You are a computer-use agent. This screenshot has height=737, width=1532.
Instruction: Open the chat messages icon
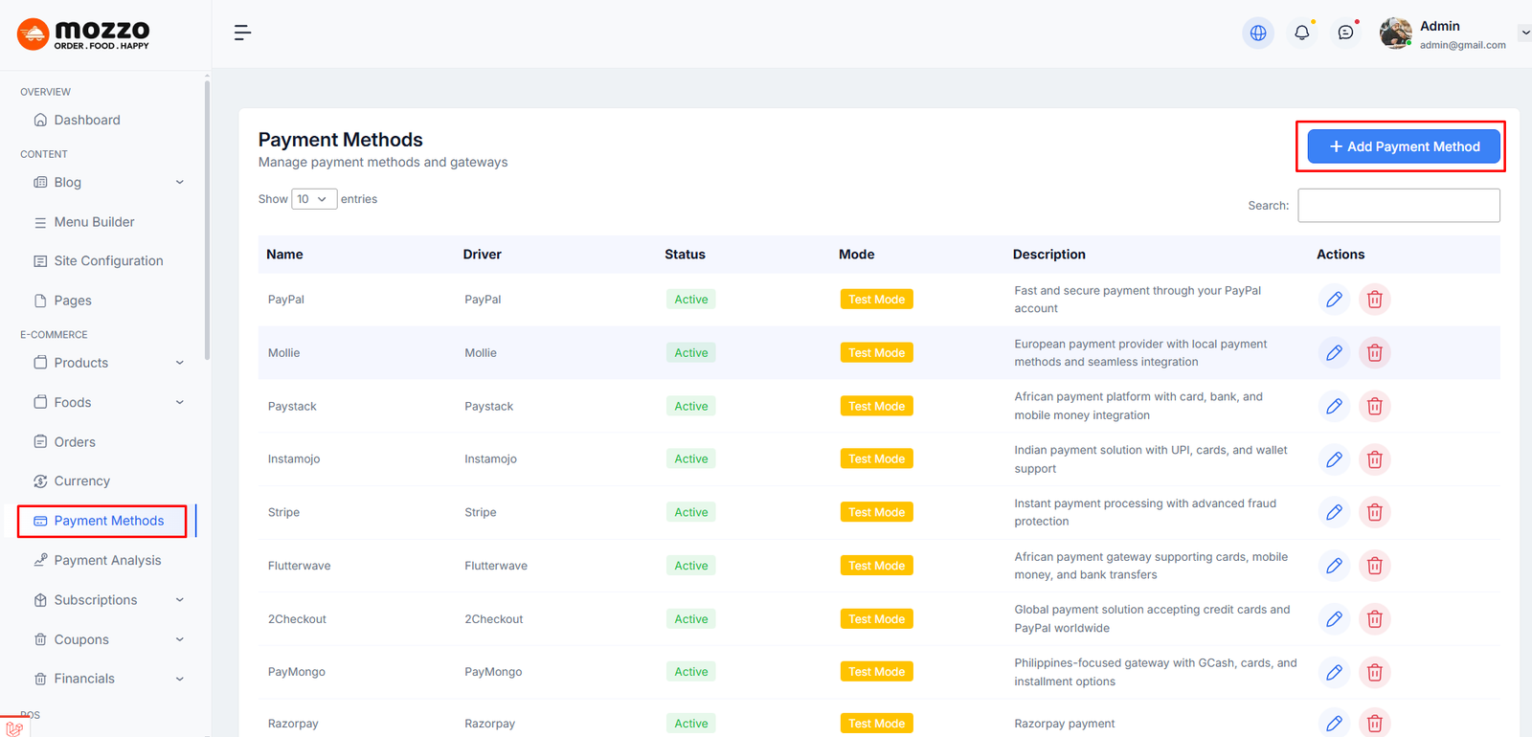coord(1345,33)
